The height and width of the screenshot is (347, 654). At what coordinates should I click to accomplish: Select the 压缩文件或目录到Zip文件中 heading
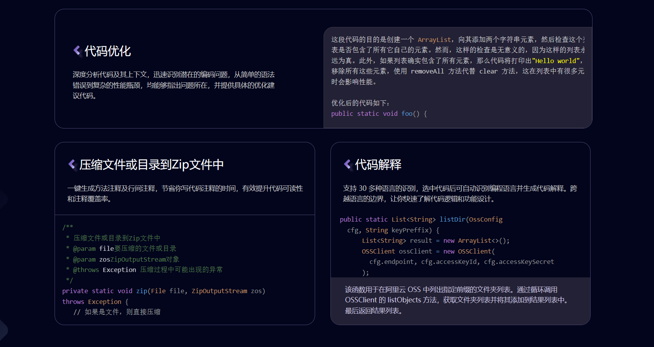(x=151, y=165)
